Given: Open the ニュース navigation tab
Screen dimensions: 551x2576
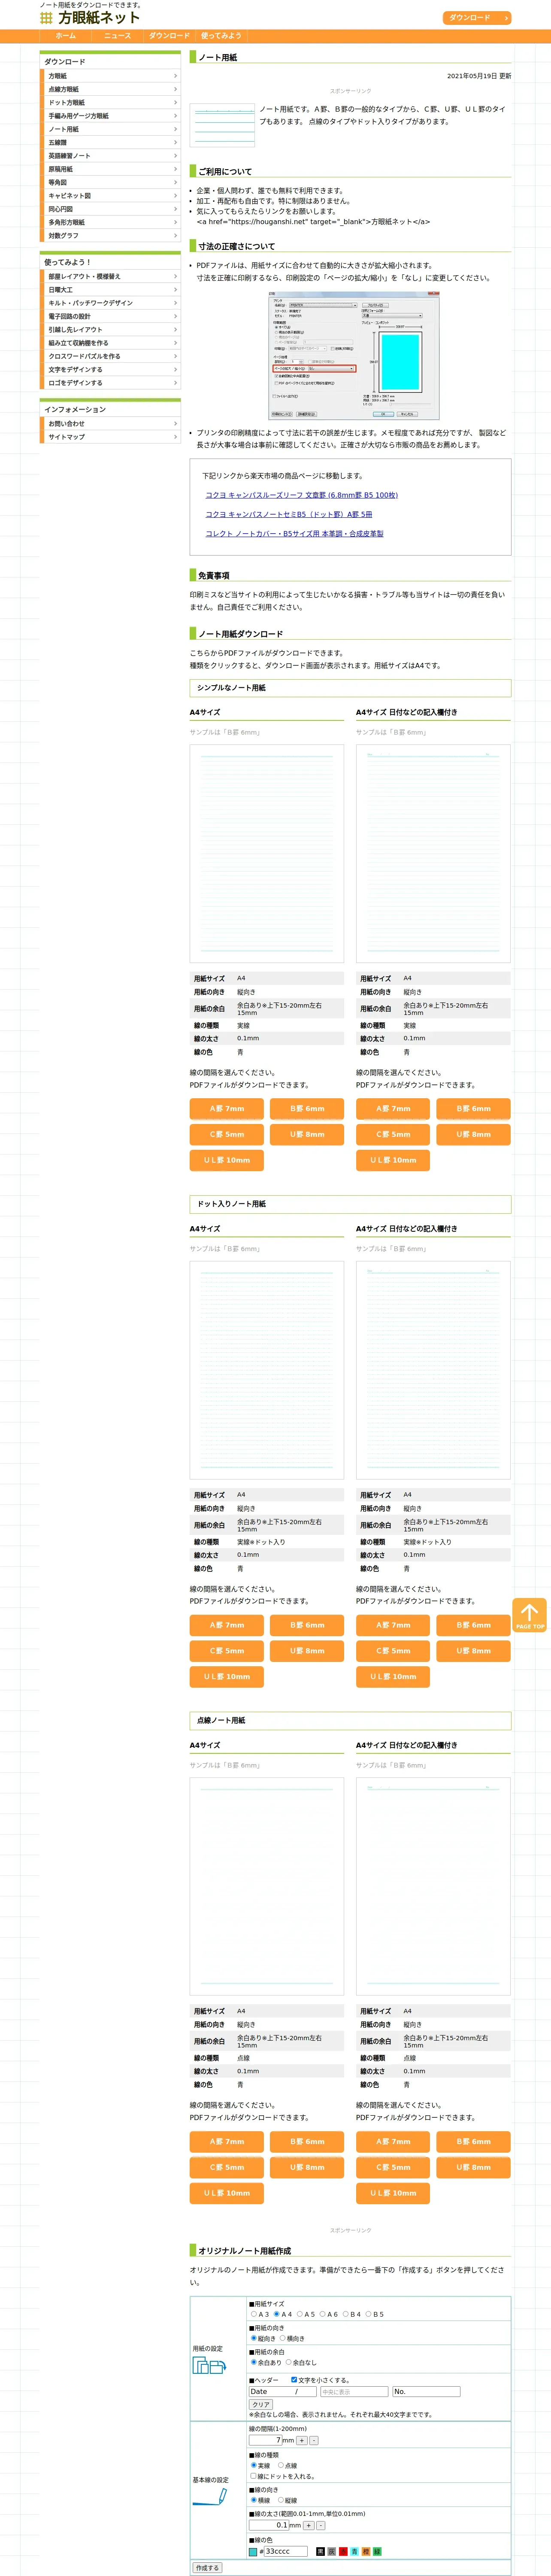Looking at the screenshot, I should click(x=118, y=36).
